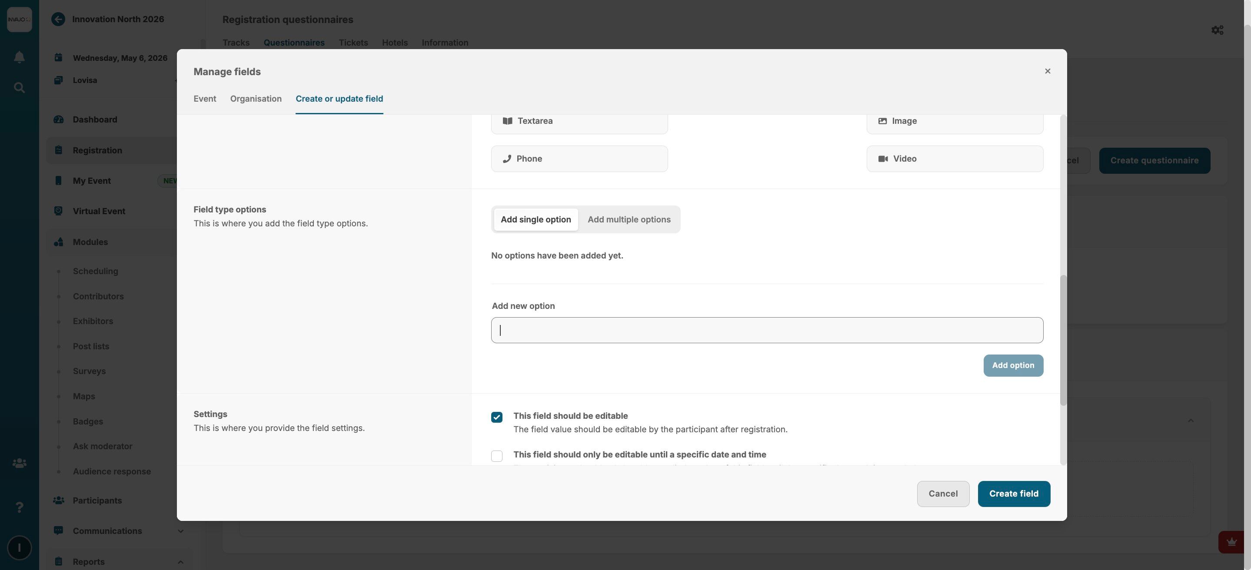Switch to the Organisation tab
This screenshot has height=570, width=1251.
pyautogui.click(x=256, y=99)
